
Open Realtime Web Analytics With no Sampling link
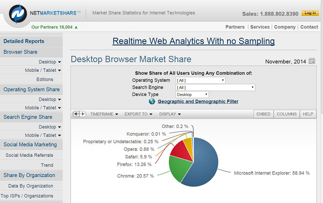pyautogui.click(x=194, y=41)
